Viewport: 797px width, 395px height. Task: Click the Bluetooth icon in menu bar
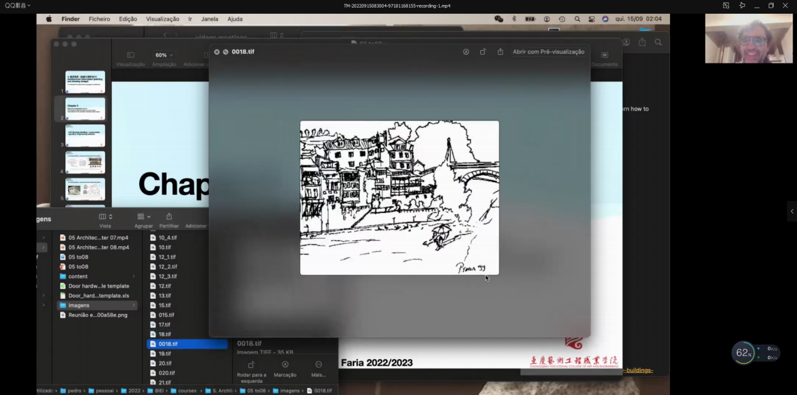click(514, 19)
